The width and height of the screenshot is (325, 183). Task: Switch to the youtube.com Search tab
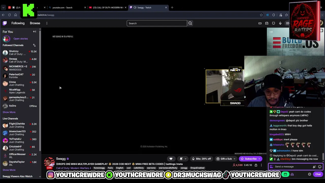point(67,8)
